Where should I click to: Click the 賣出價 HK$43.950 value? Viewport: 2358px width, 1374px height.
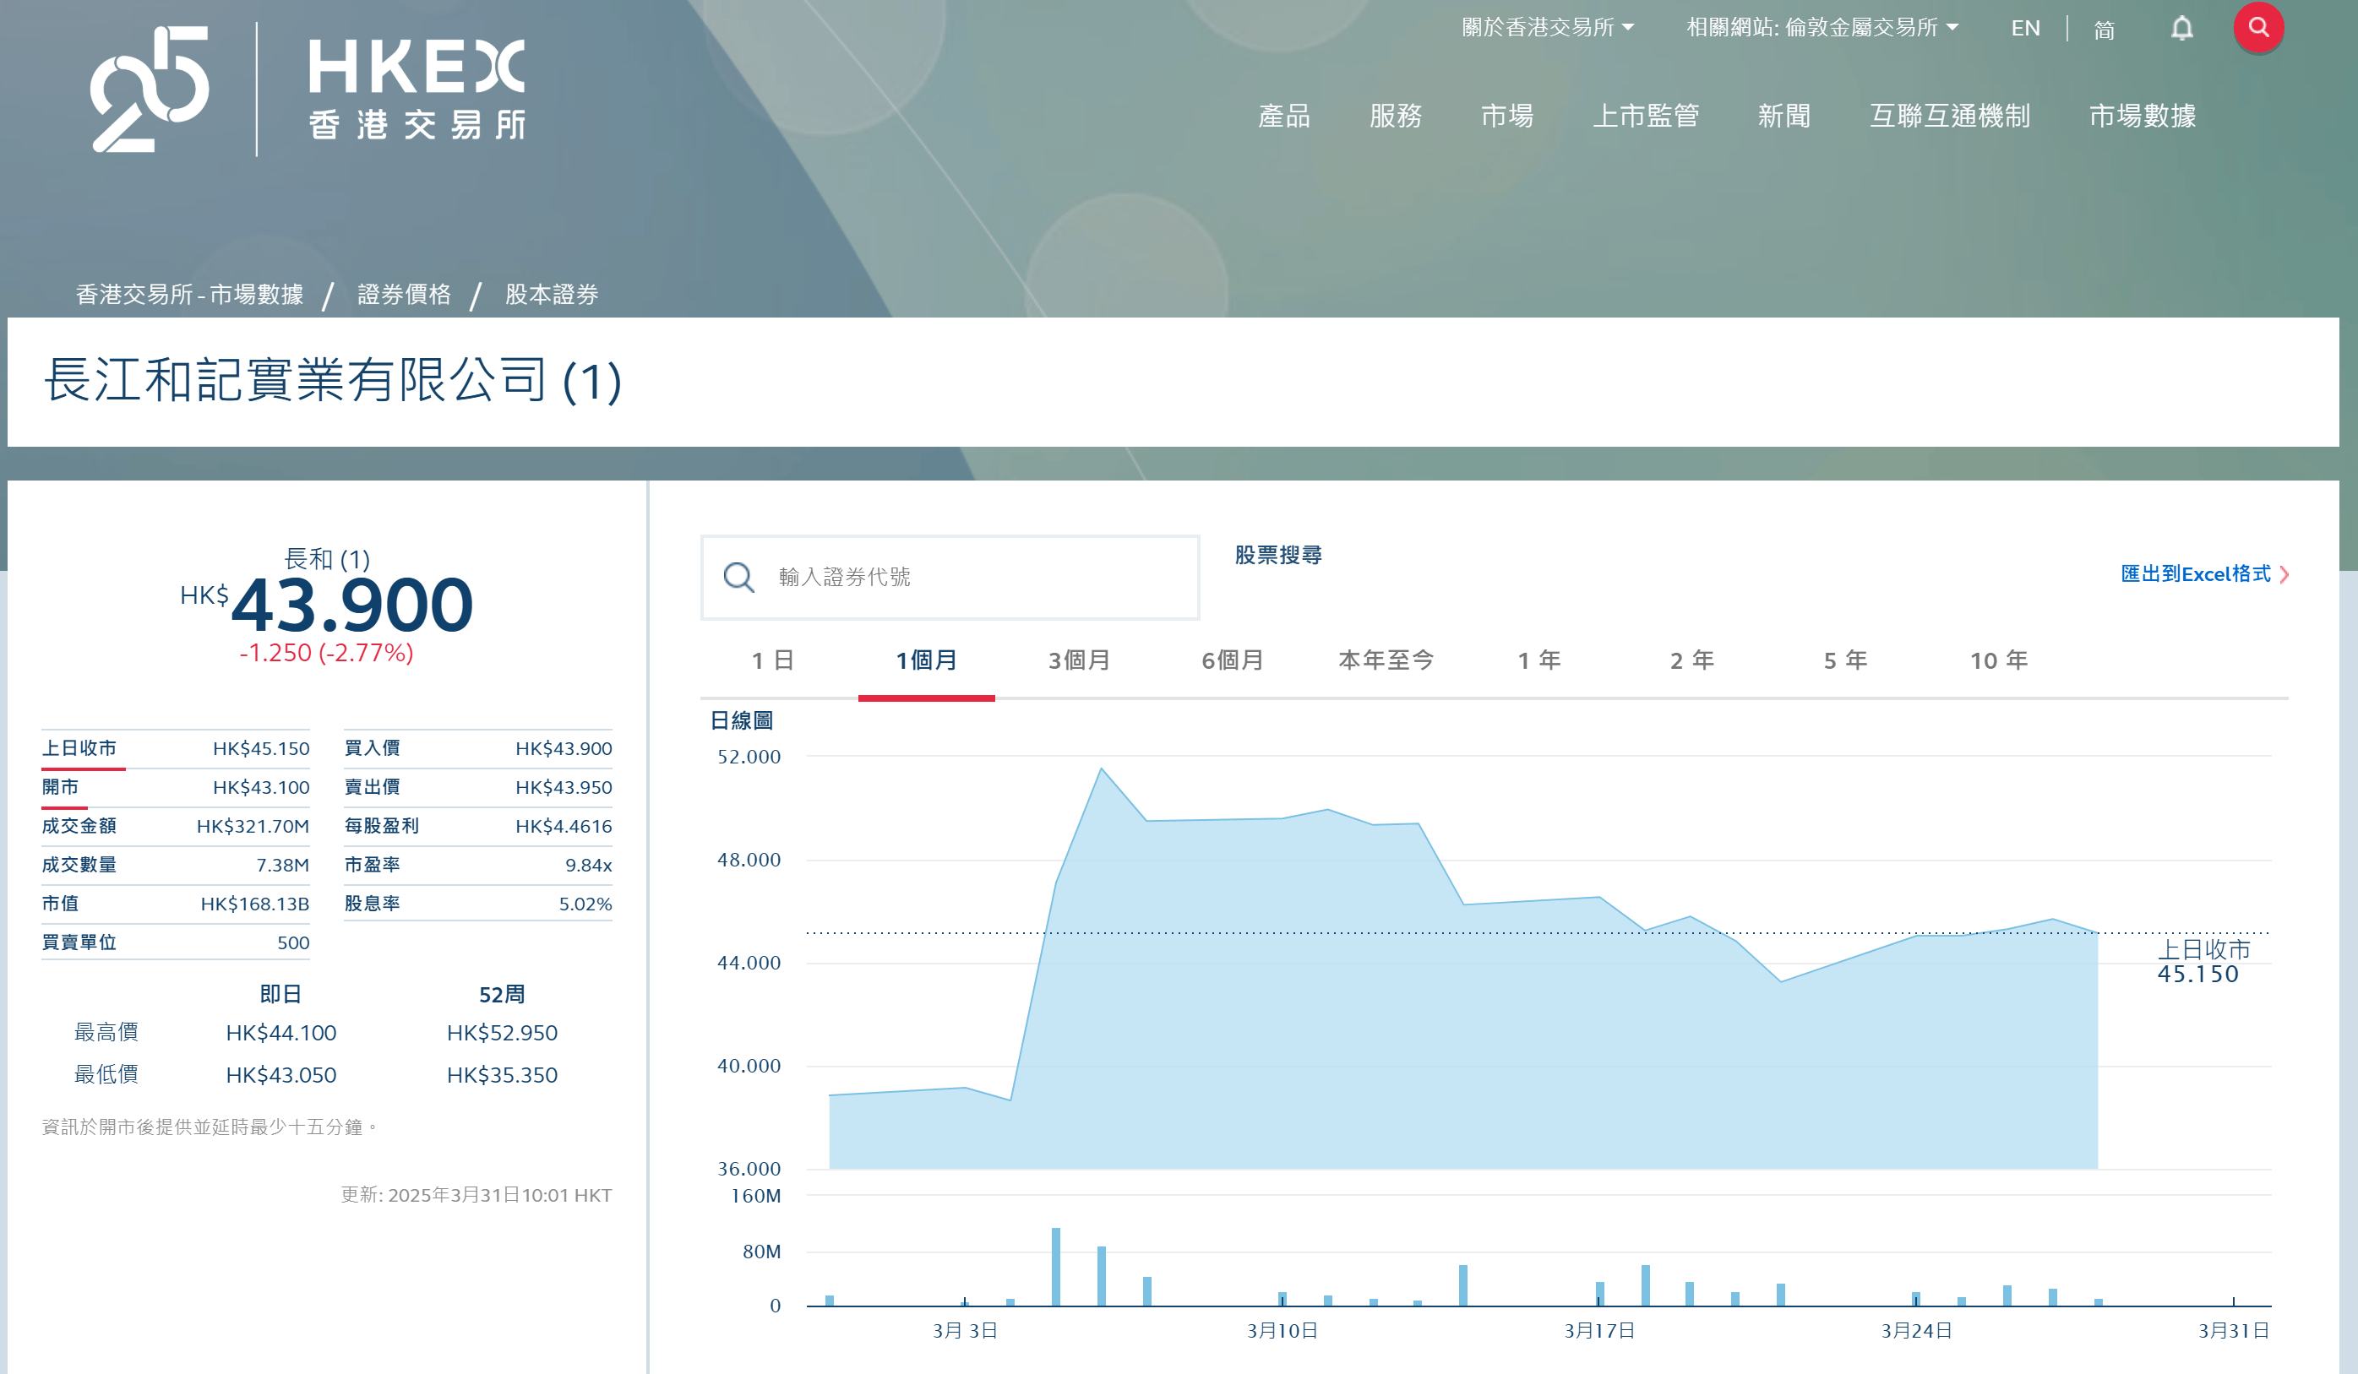tap(564, 788)
